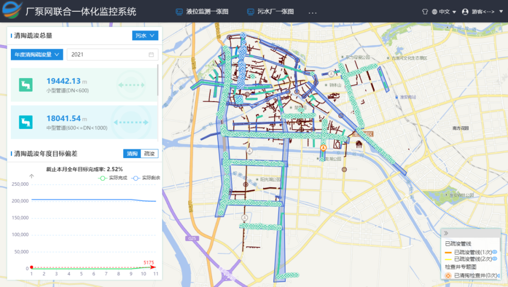Viewport: 508px width, 287px height.
Task: Toggle visibility of 已疏浚管线(2次) layer
Action: [495, 259]
